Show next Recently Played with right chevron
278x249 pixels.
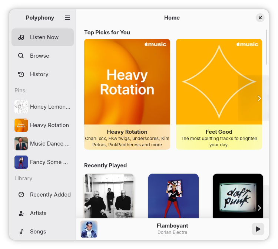259,208
